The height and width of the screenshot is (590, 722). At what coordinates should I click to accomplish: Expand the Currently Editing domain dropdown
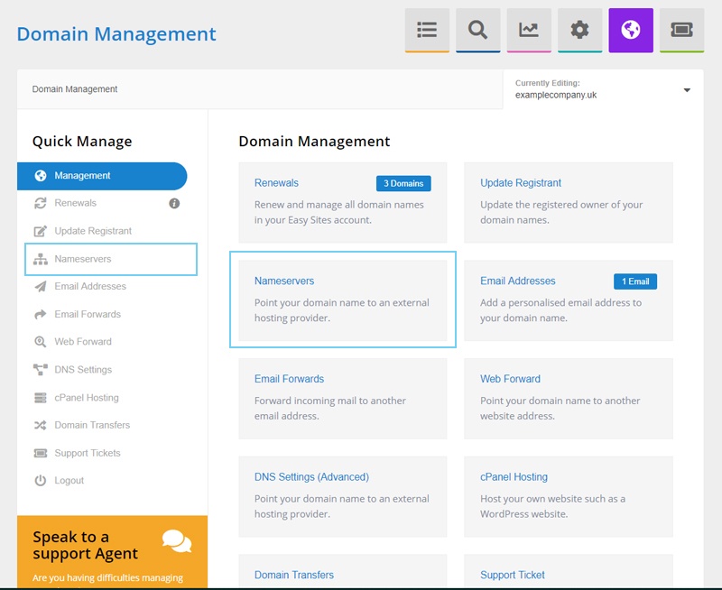click(687, 90)
